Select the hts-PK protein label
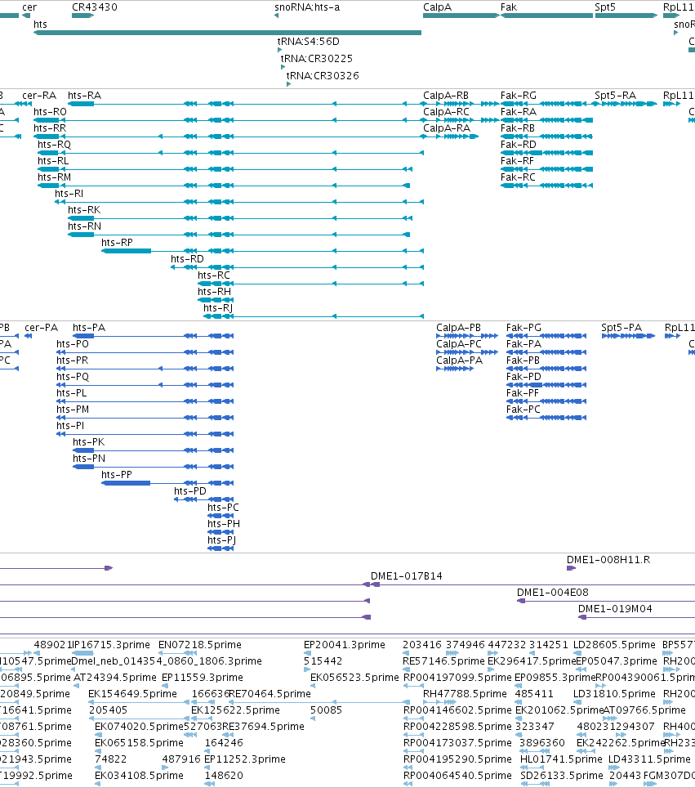 coord(88,441)
